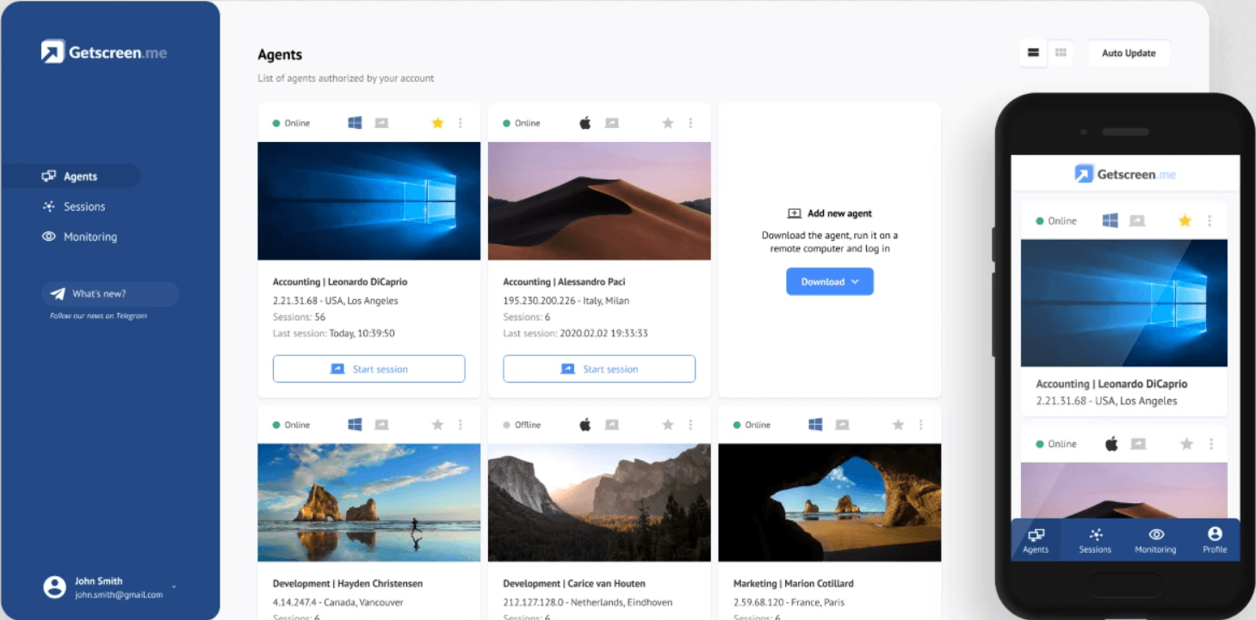The height and width of the screenshot is (620, 1256).
Task: Start session with Alessandro Paci agent
Action: pyautogui.click(x=599, y=369)
